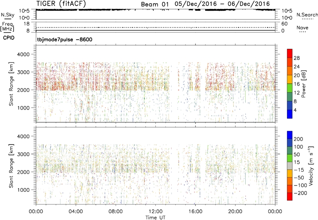Select the bottom red segment of velocity colorbar
This screenshot has width=318, height=220.
(290, 197)
